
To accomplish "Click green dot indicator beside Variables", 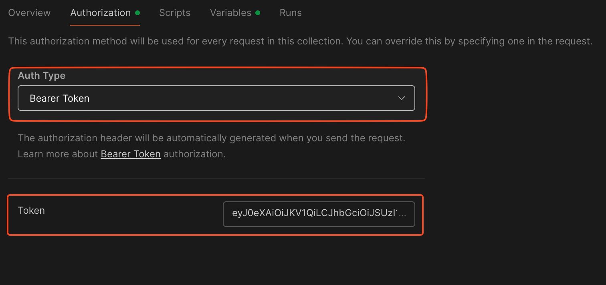I will pyautogui.click(x=258, y=13).
